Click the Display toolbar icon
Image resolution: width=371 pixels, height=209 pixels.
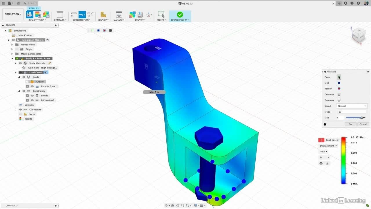103,15
